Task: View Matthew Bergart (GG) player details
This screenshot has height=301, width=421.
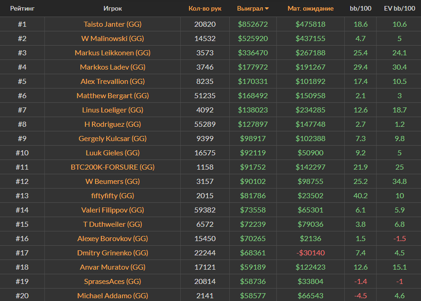Action: tap(112, 95)
